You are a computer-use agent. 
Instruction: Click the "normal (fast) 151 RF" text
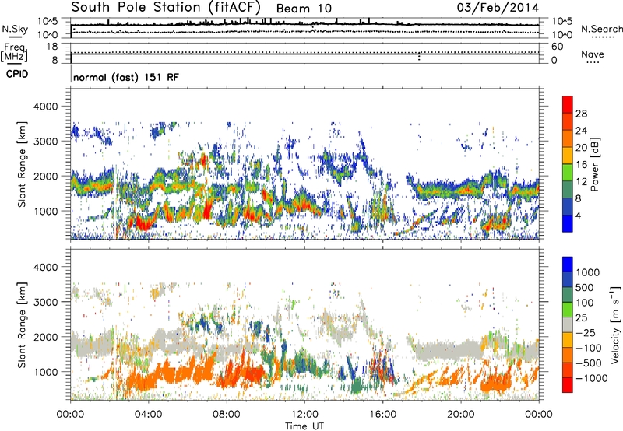pos(126,77)
